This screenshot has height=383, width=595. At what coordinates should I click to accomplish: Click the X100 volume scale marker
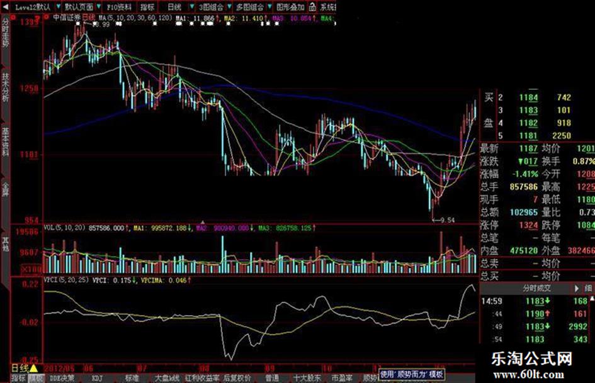(x=31, y=270)
